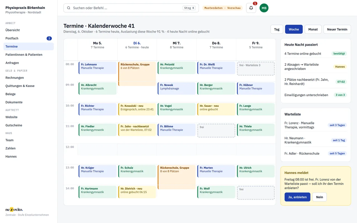357x223 pixels.
Task: Select Termine in the sidebar
Action: tap(28, 47)
